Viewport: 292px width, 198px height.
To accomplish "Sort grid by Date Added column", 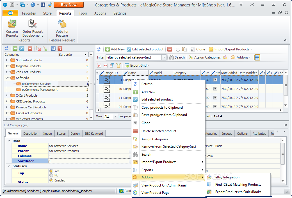I will (229, 73).
